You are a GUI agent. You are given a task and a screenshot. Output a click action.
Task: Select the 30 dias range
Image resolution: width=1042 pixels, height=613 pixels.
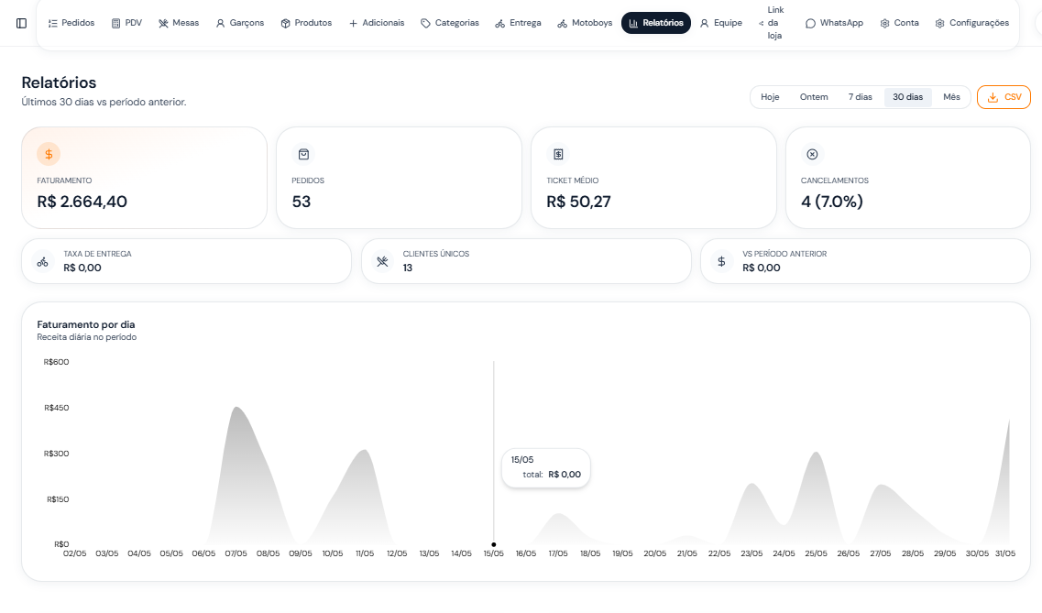coord(908,97)
